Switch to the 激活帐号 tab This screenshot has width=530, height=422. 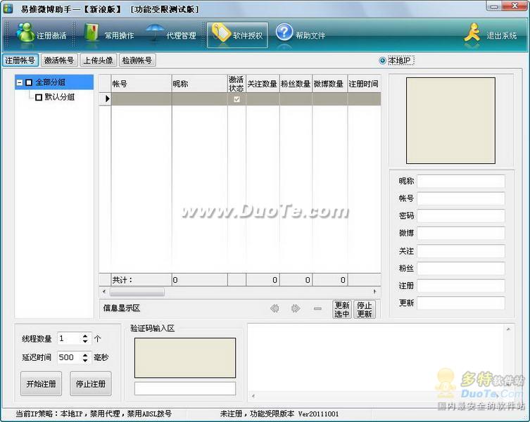pos(58,60)
